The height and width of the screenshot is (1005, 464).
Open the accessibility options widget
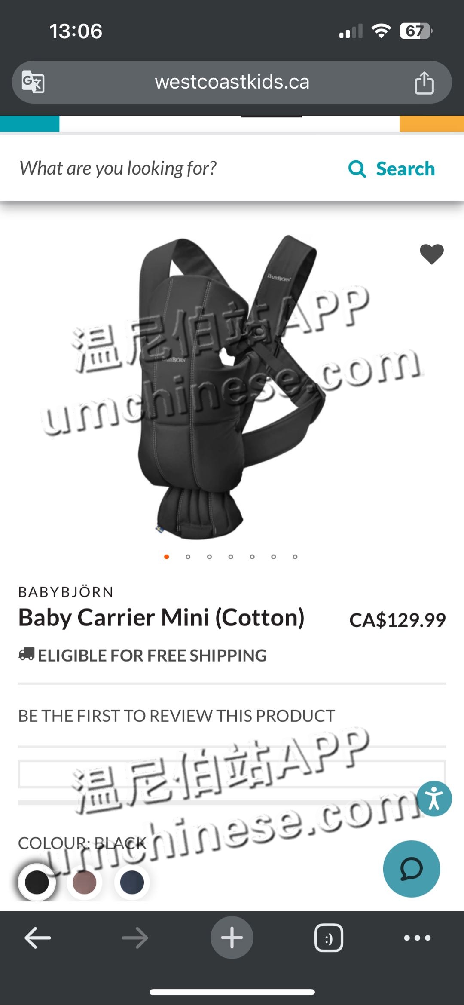pyautogui.click(x=434, y=799)
